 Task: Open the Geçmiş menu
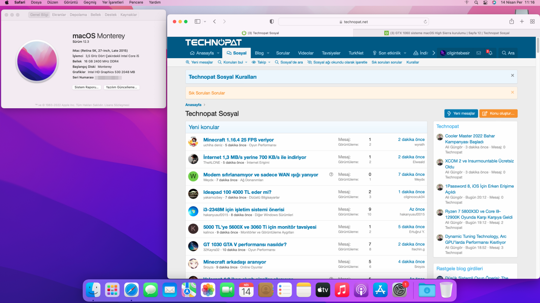pos(90,2)
